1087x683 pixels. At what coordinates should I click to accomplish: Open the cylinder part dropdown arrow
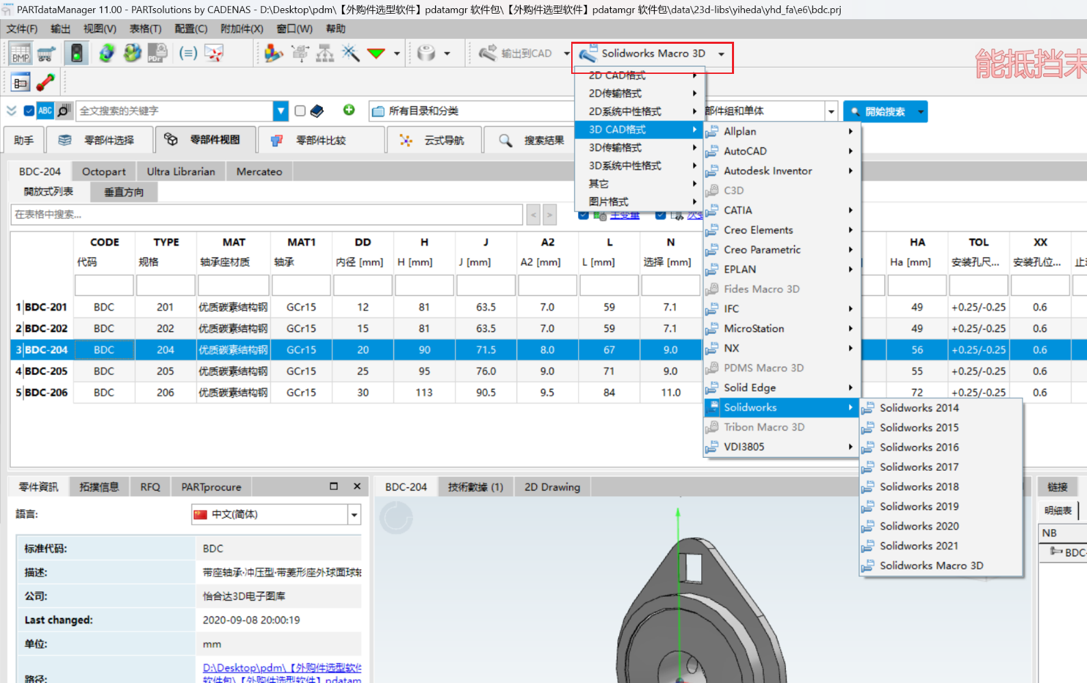[447, 53]
